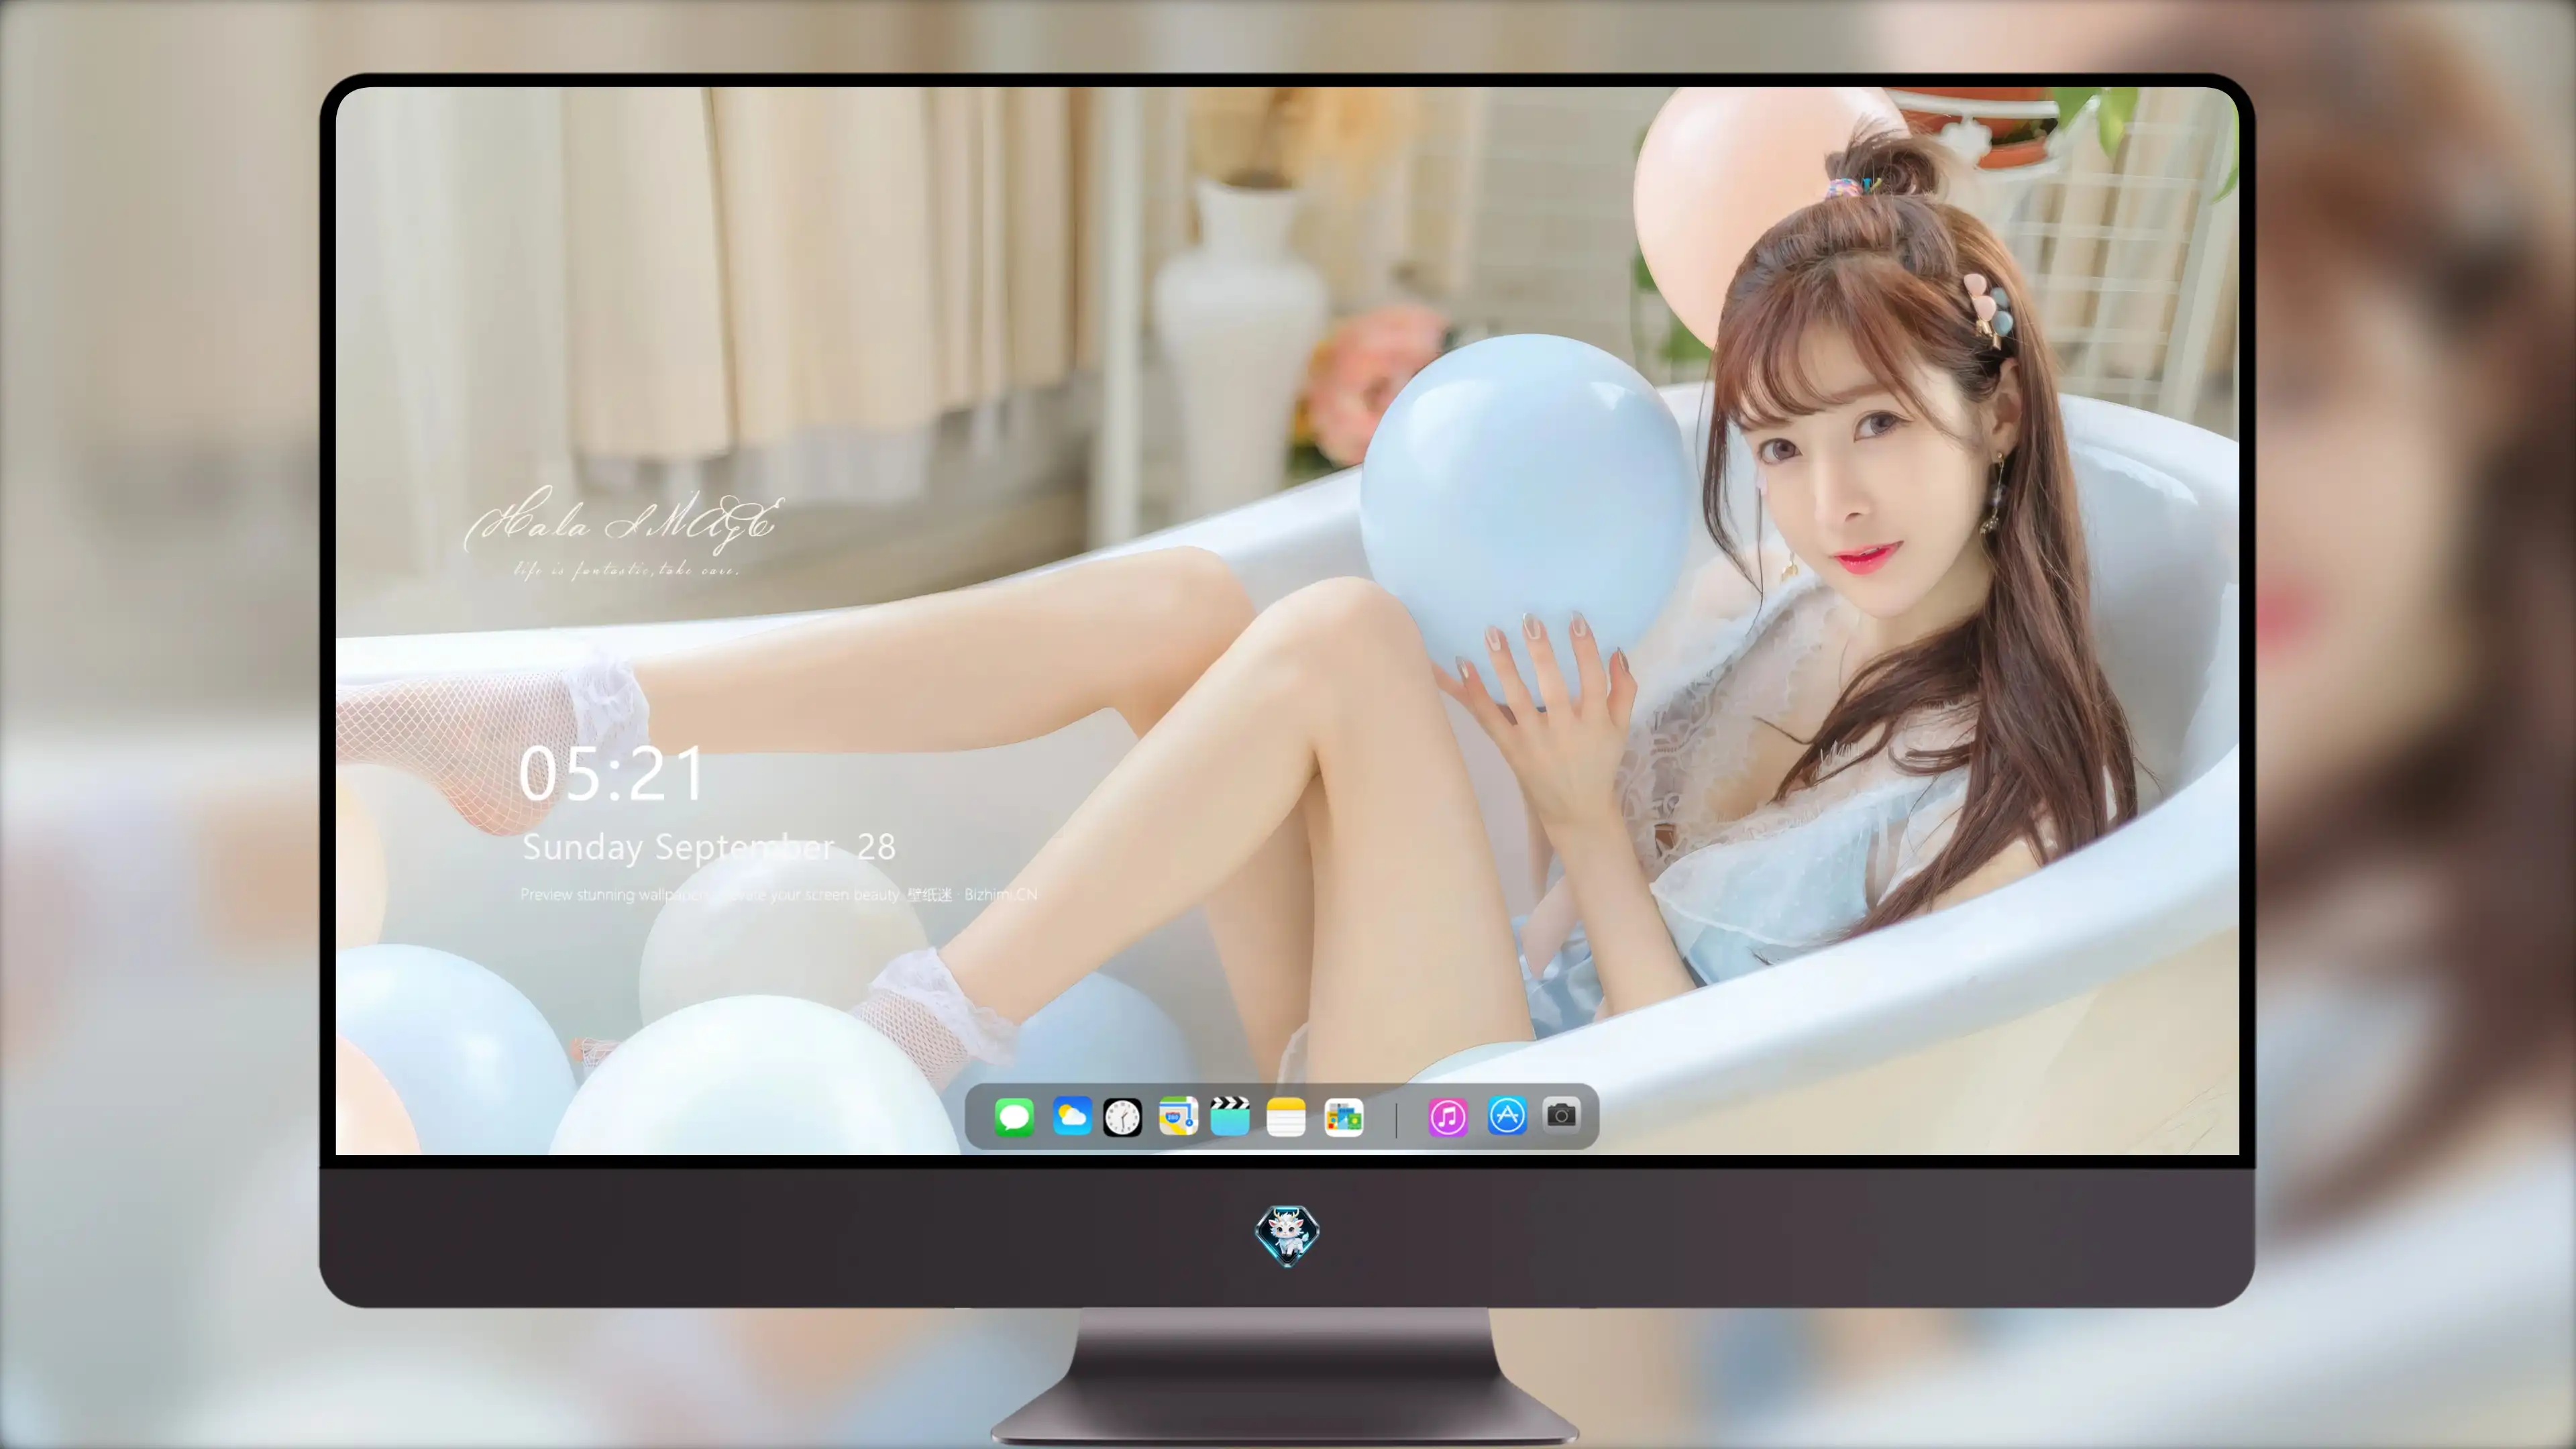2576x1449 pixels.
Task: Click the 05:21 clock display
Action: click(x=612, y=775)
